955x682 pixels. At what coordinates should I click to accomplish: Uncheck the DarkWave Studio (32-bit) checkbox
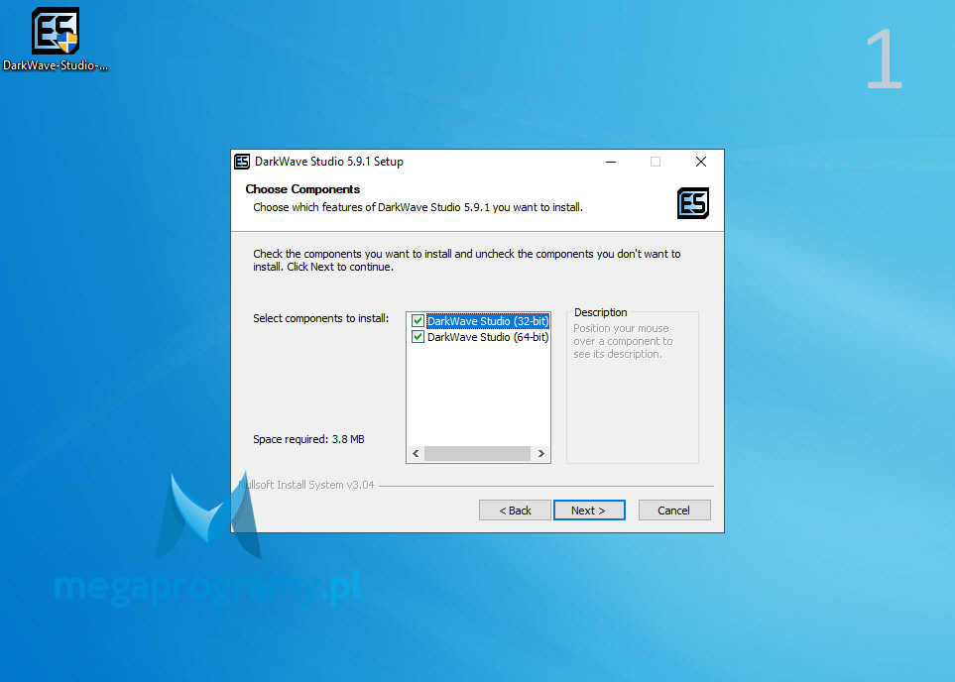(x=418, y=321)
